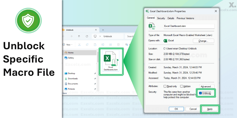Check the Hidden attribute checkbox

click(181, 86)
